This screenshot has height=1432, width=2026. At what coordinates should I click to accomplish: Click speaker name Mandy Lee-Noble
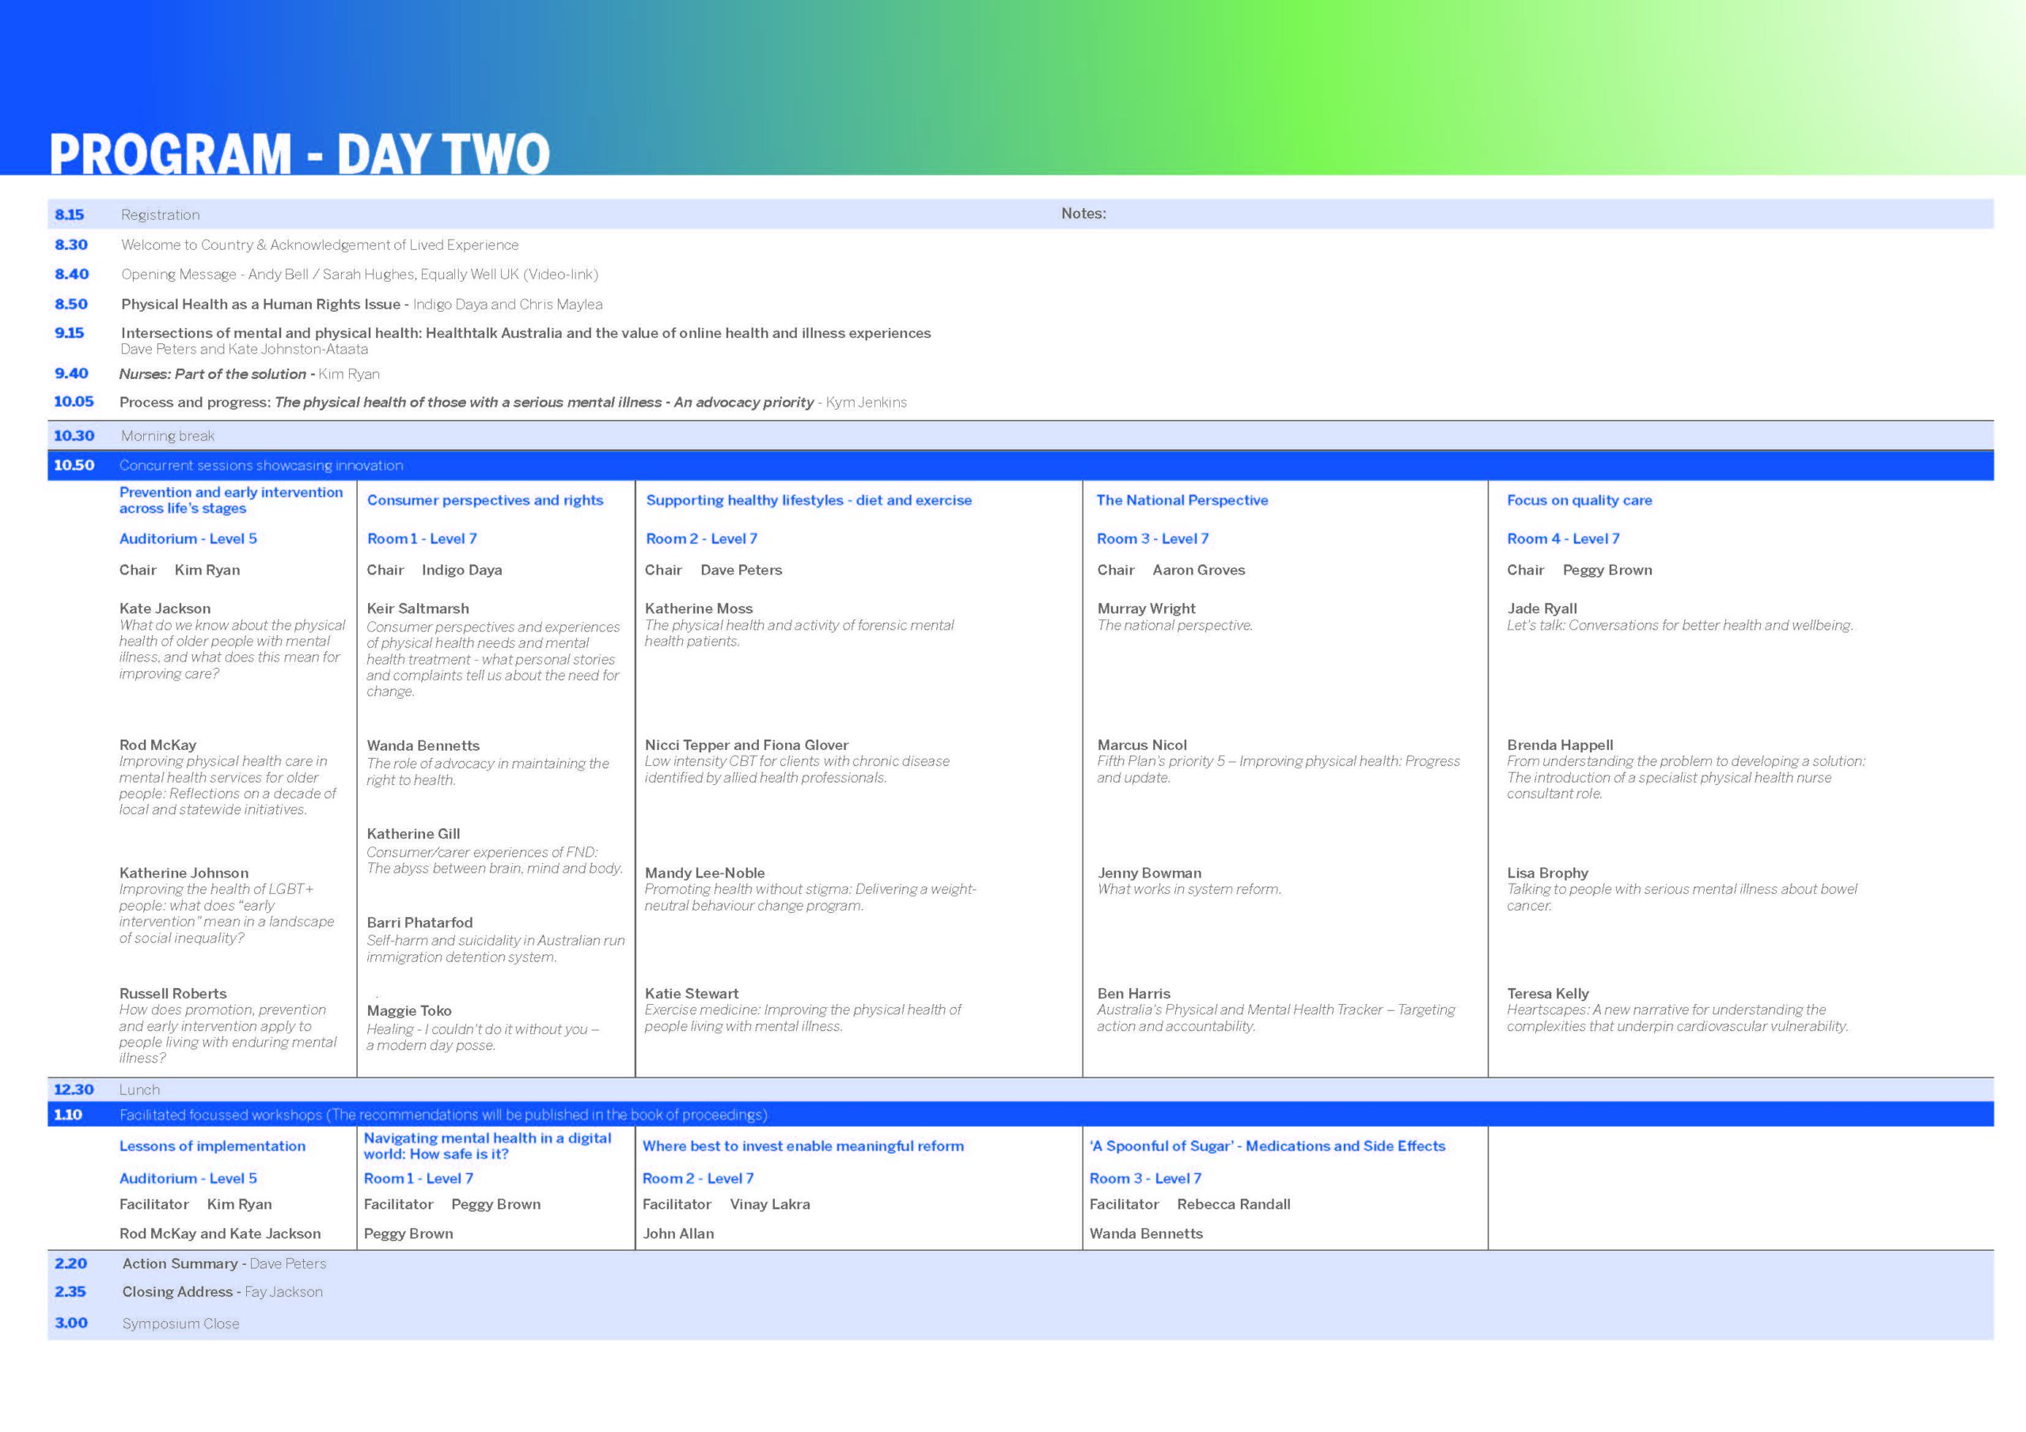point(704,873)
